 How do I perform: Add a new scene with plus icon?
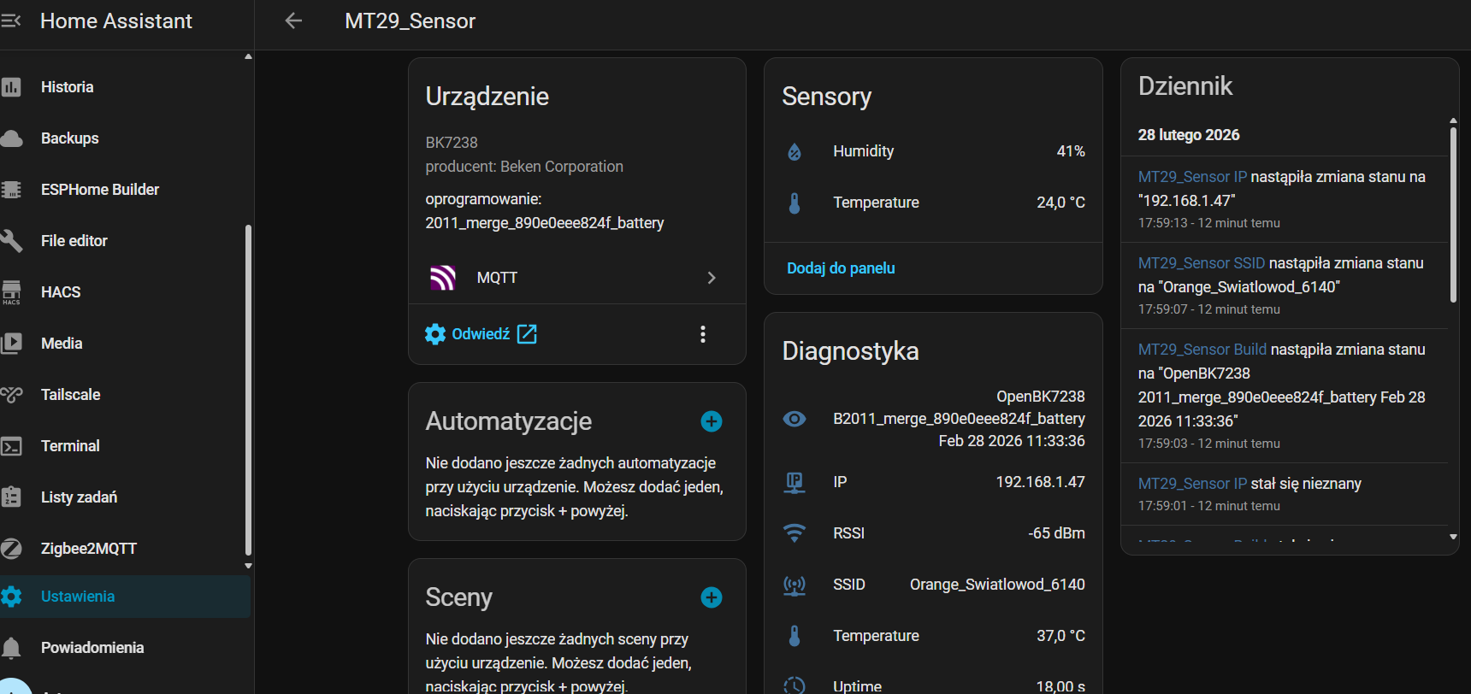tap(712, 597)
